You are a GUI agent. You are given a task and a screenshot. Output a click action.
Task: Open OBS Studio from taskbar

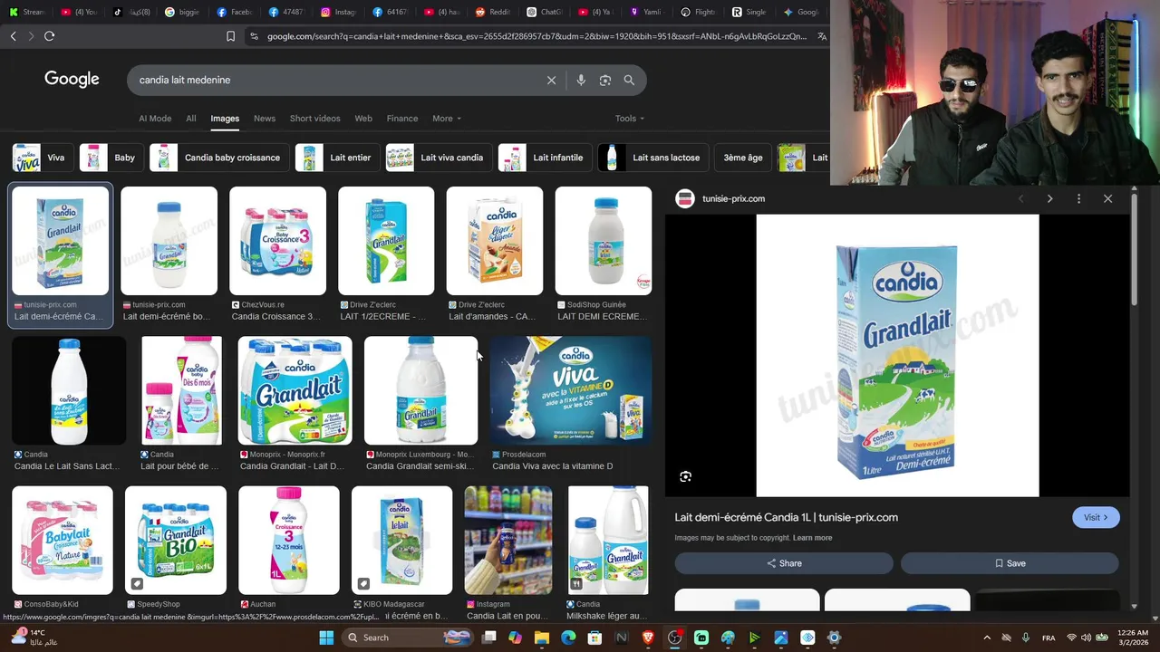674,638
